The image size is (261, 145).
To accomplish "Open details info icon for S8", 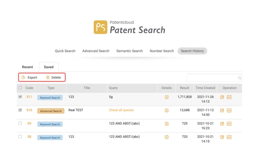I will [x=167, y=137].
